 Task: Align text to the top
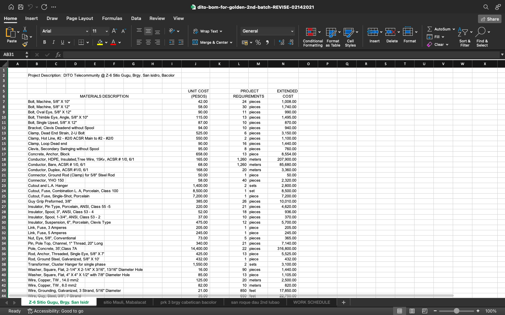(139, 31)
